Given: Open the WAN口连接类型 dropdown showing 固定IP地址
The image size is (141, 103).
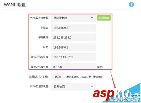Looking at the screenshot, I should coord(73,18).
